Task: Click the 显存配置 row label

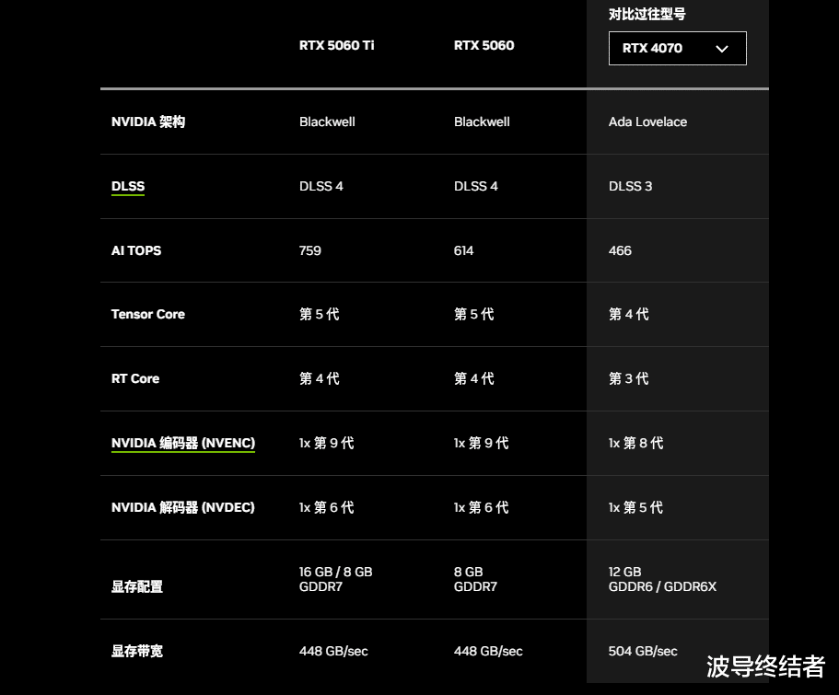Action: click(137, 587)
